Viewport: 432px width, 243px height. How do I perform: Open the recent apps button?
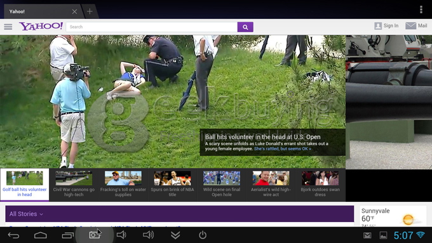point(67,235)
